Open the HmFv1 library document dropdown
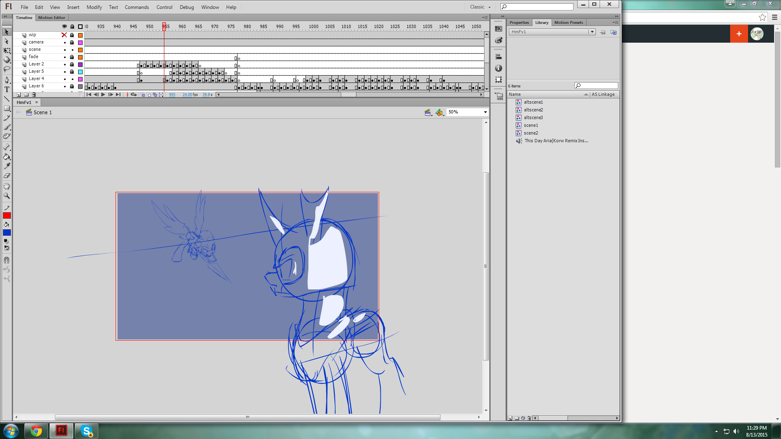 pyautogui.click(x=592, y=32)
